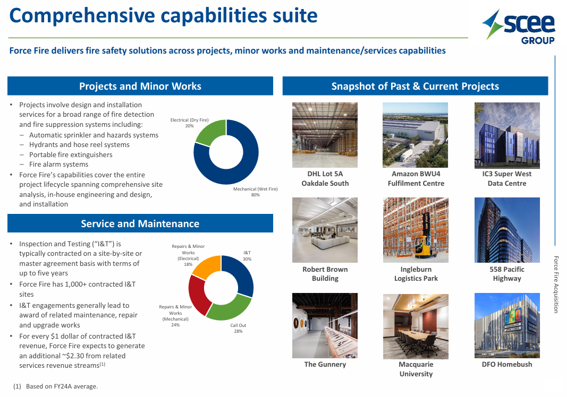This screenshot has width=567, height=397.
Task: Click the Projects and Minor Works header
Action: (x=140, y=86)
